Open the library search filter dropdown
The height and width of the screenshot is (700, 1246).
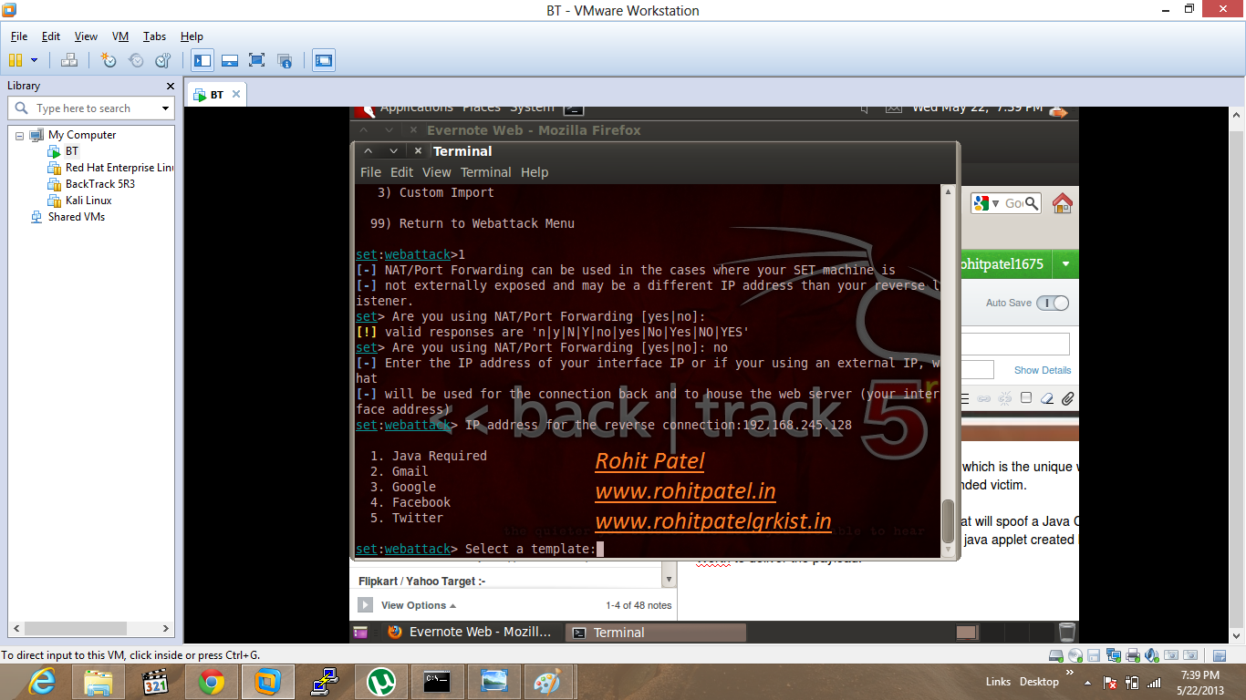pyautogui.click(x=165, y=108)
